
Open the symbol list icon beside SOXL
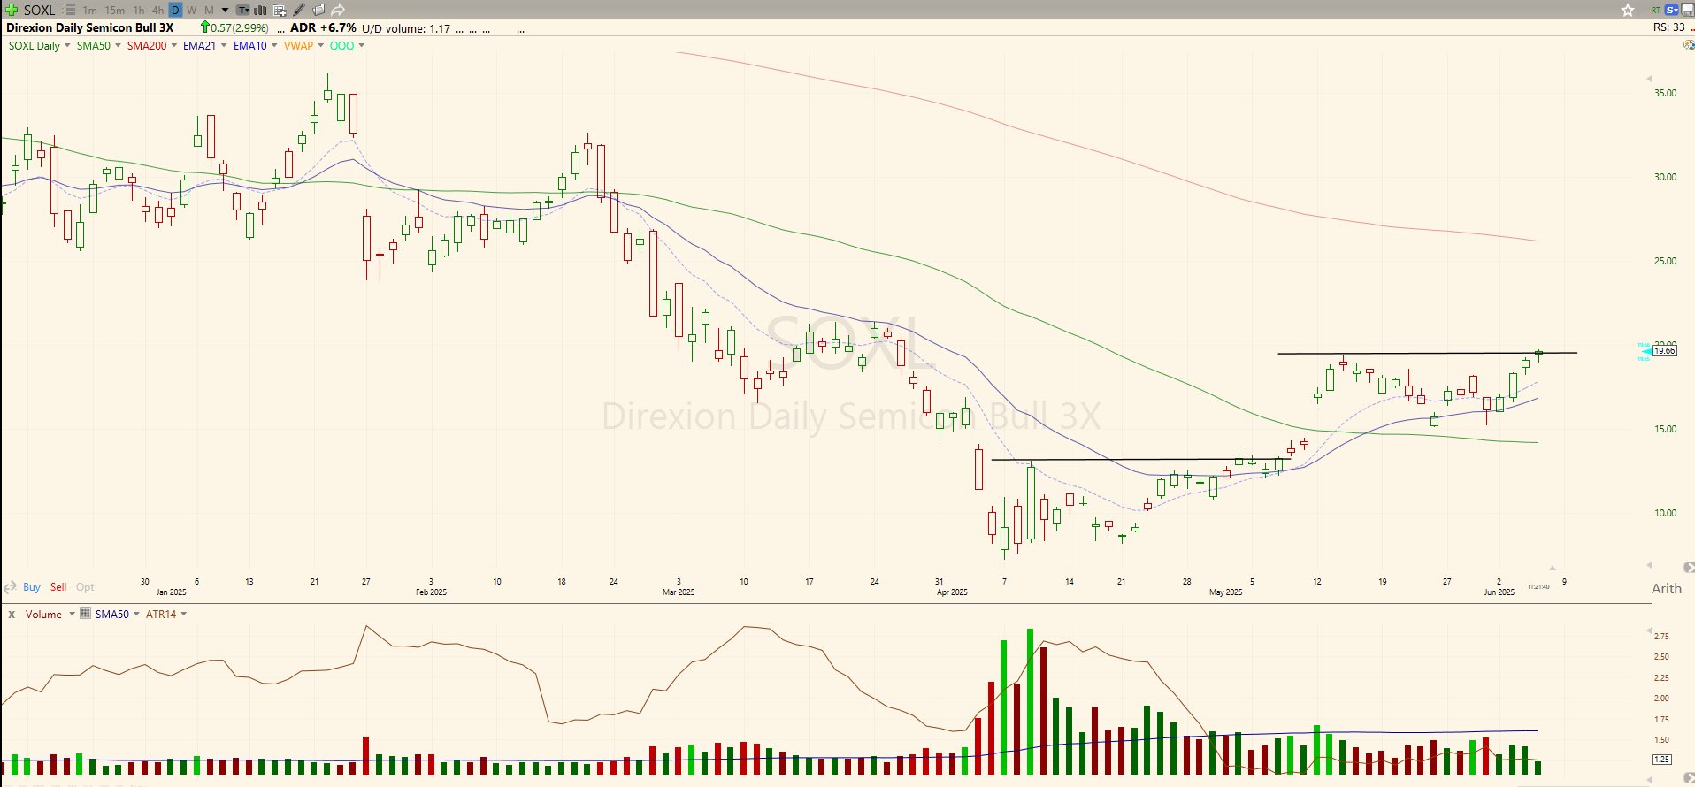point(69,10)
